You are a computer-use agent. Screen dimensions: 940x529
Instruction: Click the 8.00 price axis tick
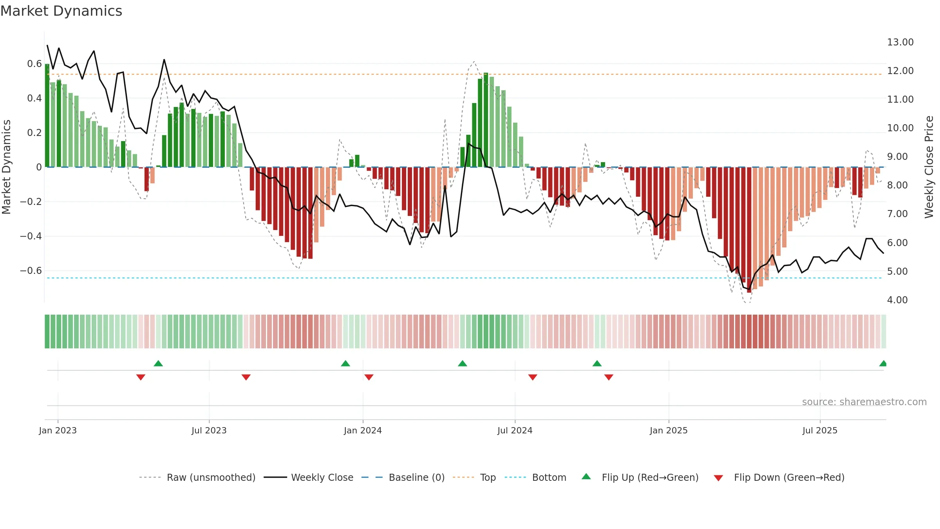pos(897,185)
